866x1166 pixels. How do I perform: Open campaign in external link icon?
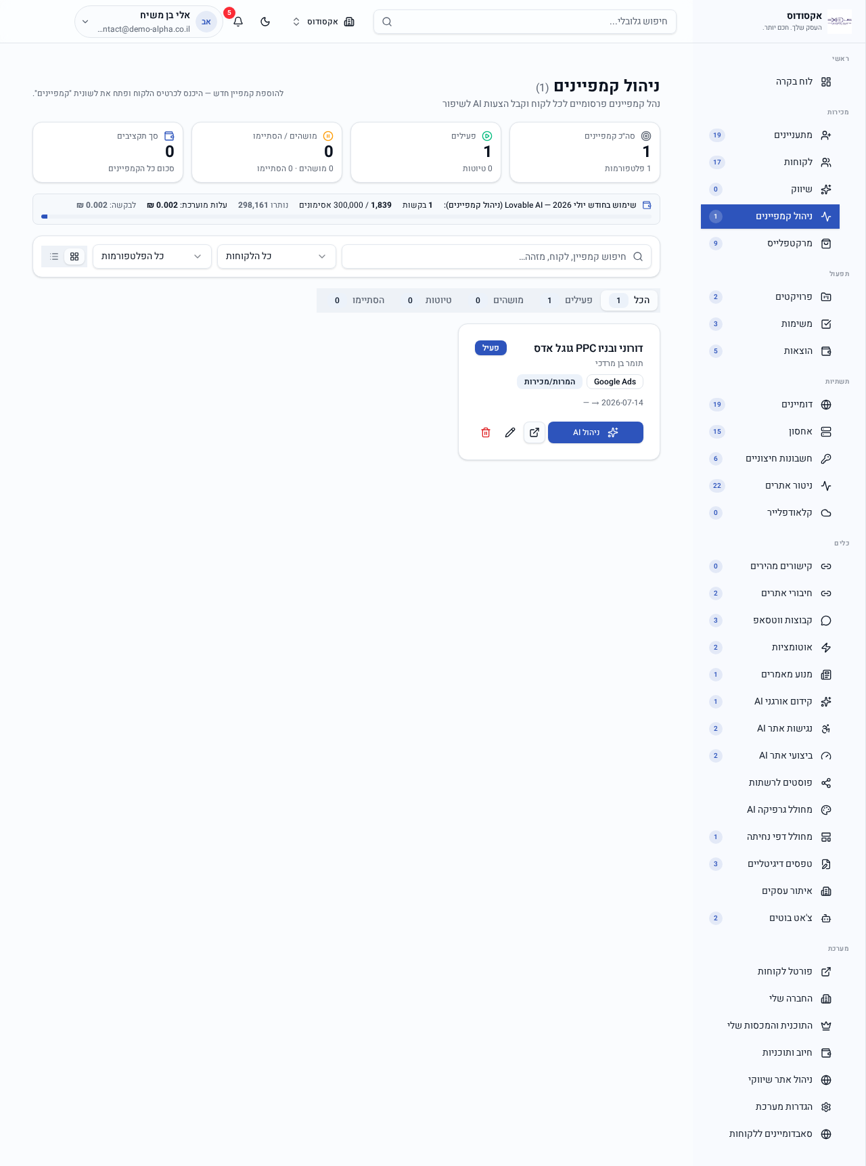534,432
